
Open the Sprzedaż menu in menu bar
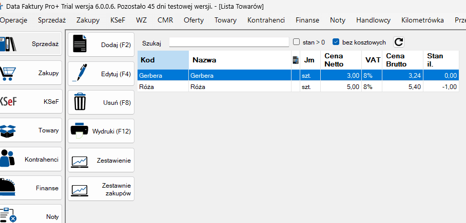click(x=52, y=20)
